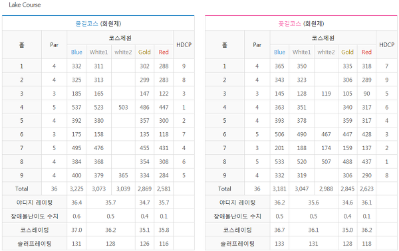Screen dimensions: 399x251
Task: Select the "35.8" Red course rating value
Action: point(164,230)
